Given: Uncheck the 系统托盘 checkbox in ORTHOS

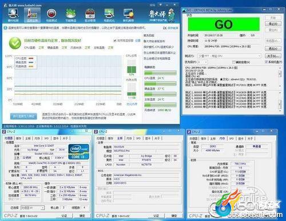Looking at the screenshot, I should pyautogui.click(x=267, y=62).
